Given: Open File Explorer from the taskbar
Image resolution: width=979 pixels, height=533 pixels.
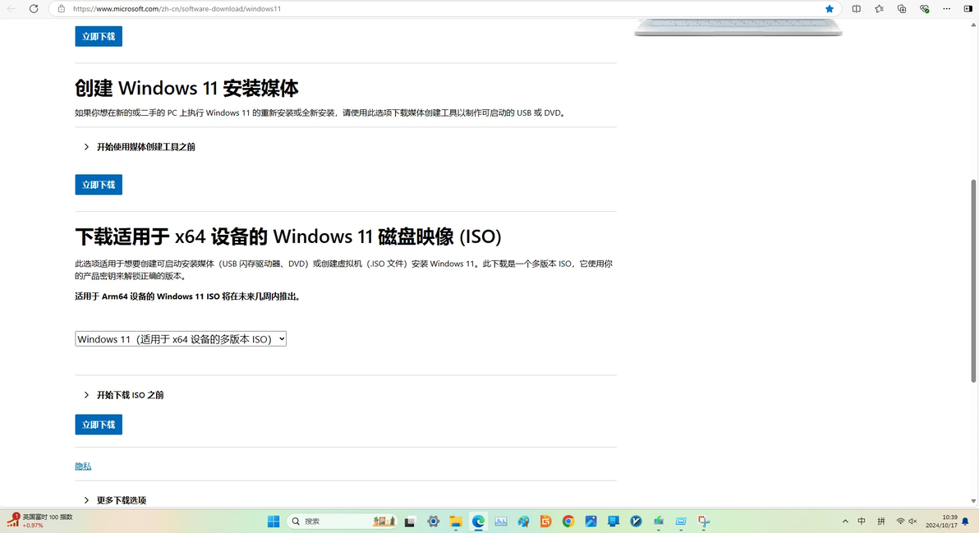Looking at the screenshot, I should [x=456, y=522].
